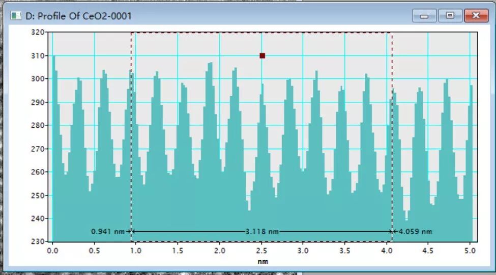Image resolution: width=496 pixels, height=275 pixels.
Task: Click the 250 y-axis value
Action: [x=38, y=196]
